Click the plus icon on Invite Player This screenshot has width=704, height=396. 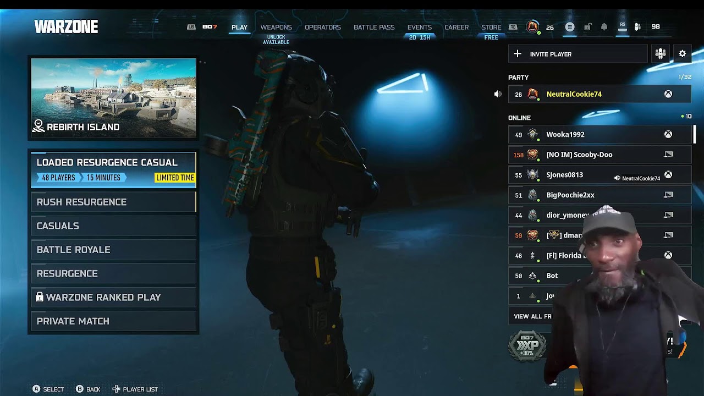click(517, 53)
